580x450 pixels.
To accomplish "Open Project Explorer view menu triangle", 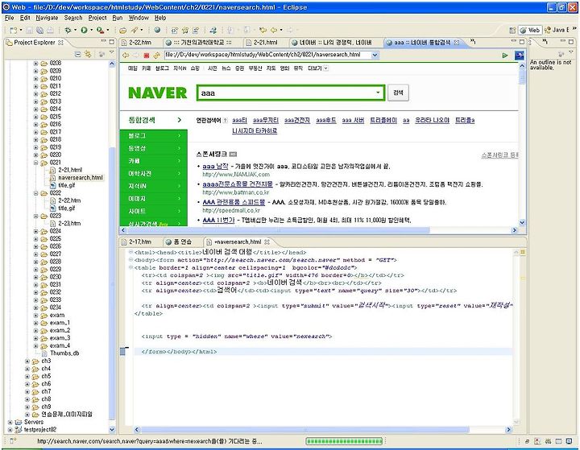I will coord(112,53).
